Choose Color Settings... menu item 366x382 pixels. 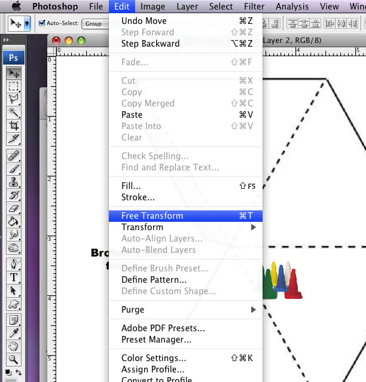coord(185,358)
